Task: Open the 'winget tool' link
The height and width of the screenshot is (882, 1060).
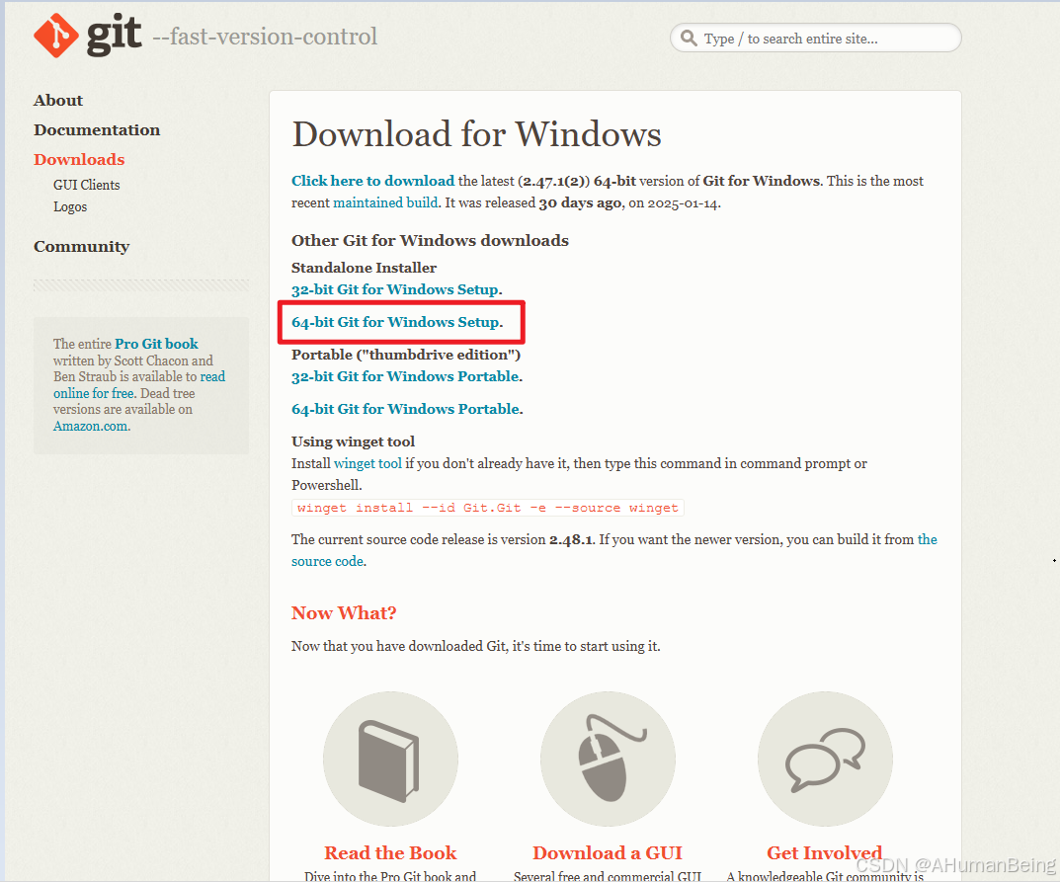Action: coord(367,463)
